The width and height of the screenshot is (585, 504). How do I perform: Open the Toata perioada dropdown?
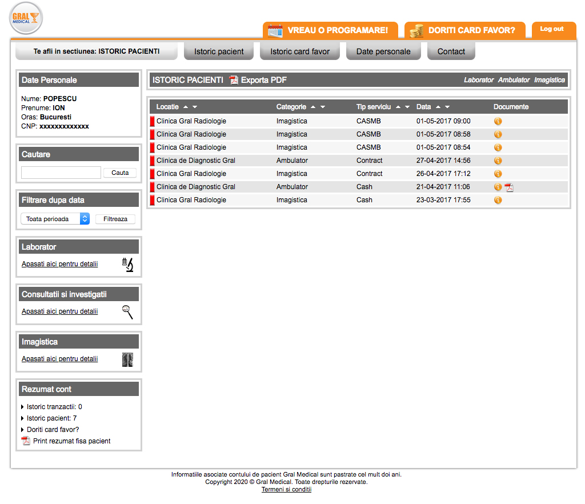pos(55,219)
